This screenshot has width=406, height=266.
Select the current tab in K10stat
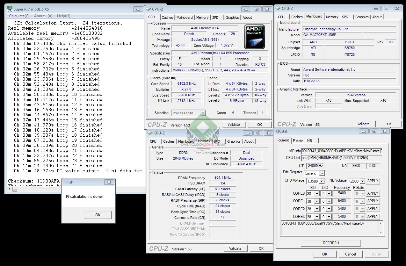point(283,140)
